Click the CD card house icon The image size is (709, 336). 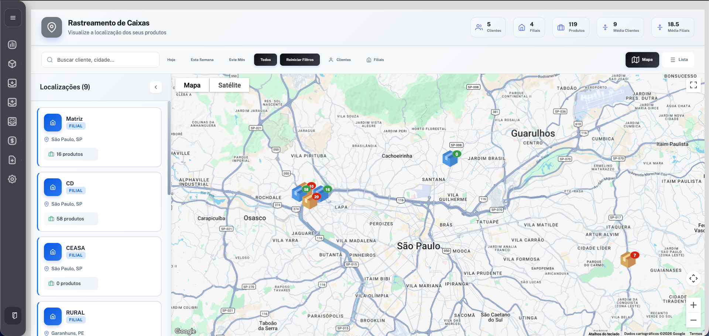pyautogui.click(x=53, y=187)
